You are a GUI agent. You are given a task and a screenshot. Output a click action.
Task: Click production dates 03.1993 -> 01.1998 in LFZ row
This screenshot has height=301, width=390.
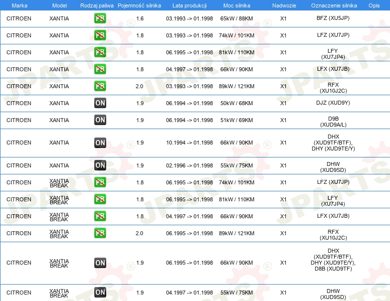tap(190, 35)
